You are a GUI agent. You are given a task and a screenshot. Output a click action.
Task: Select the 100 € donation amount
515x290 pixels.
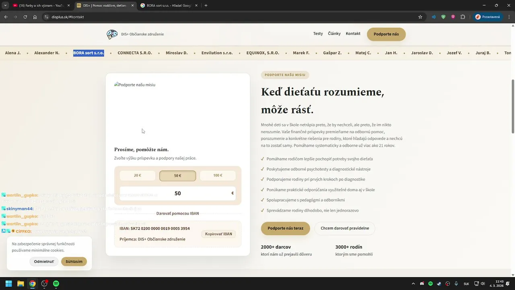click(x=218, y=176)
